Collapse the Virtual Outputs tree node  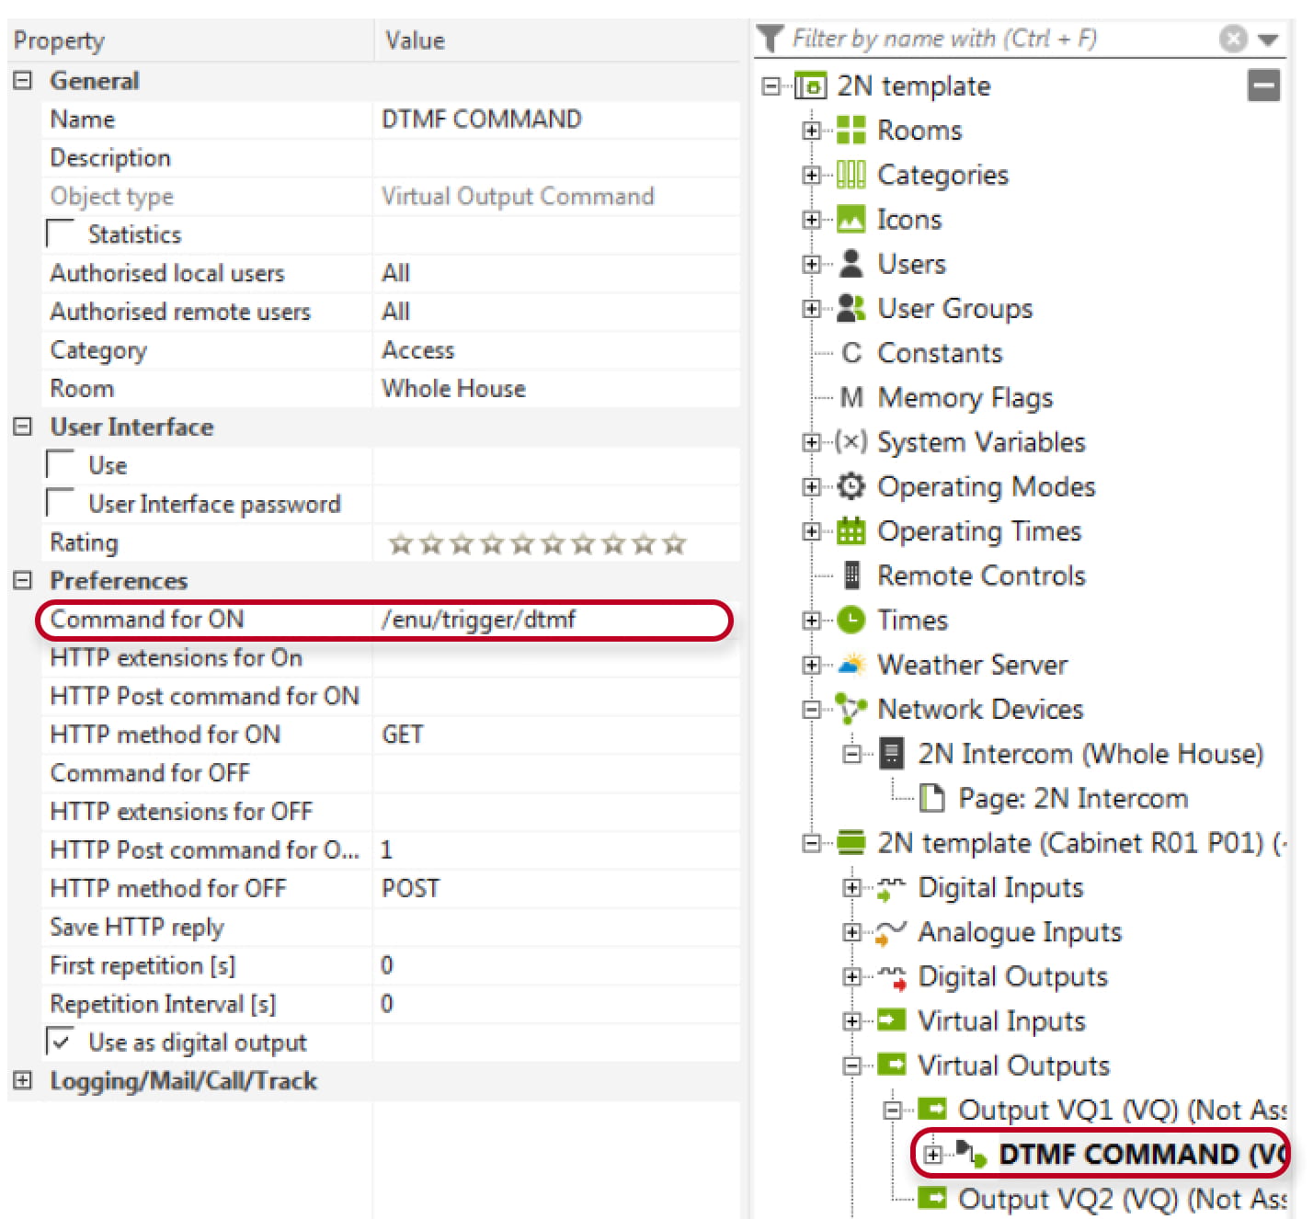[x=852, y=1065]
